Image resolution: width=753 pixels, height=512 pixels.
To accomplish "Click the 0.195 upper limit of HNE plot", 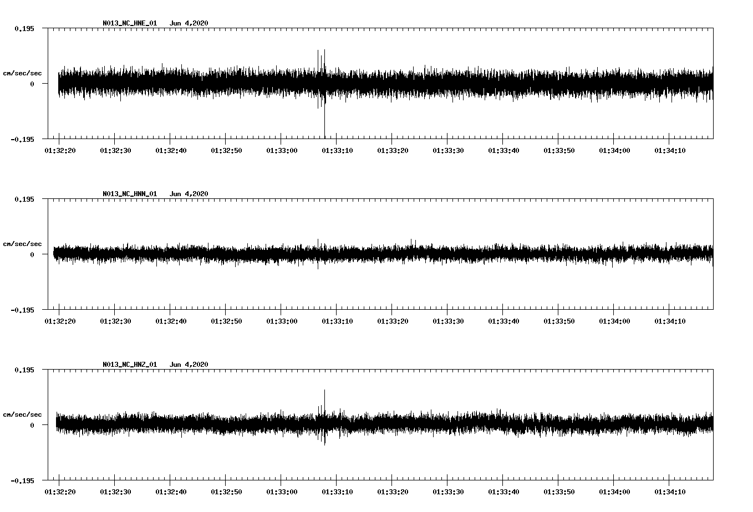I will click(24, 28).
